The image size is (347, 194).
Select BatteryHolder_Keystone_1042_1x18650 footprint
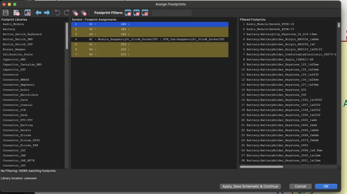tap(285, 100)
